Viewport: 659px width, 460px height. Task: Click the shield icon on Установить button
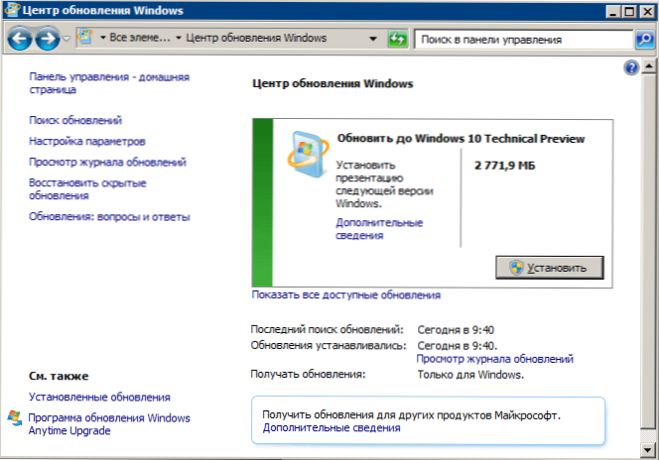(516, 268)
